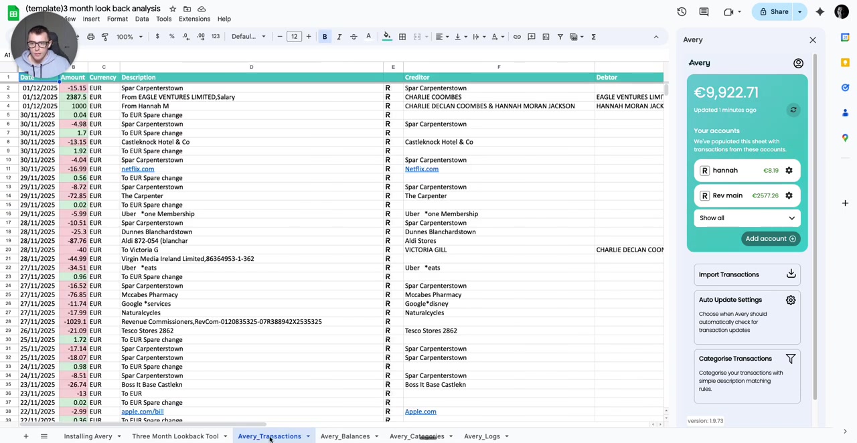Insert a link using the toolbar icon
The image size is (857, 443).
[x=517, y=37]
